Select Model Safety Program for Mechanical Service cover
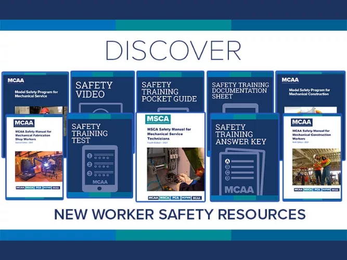347x260 pixels. pyautogui.click(x=35, y=93)
